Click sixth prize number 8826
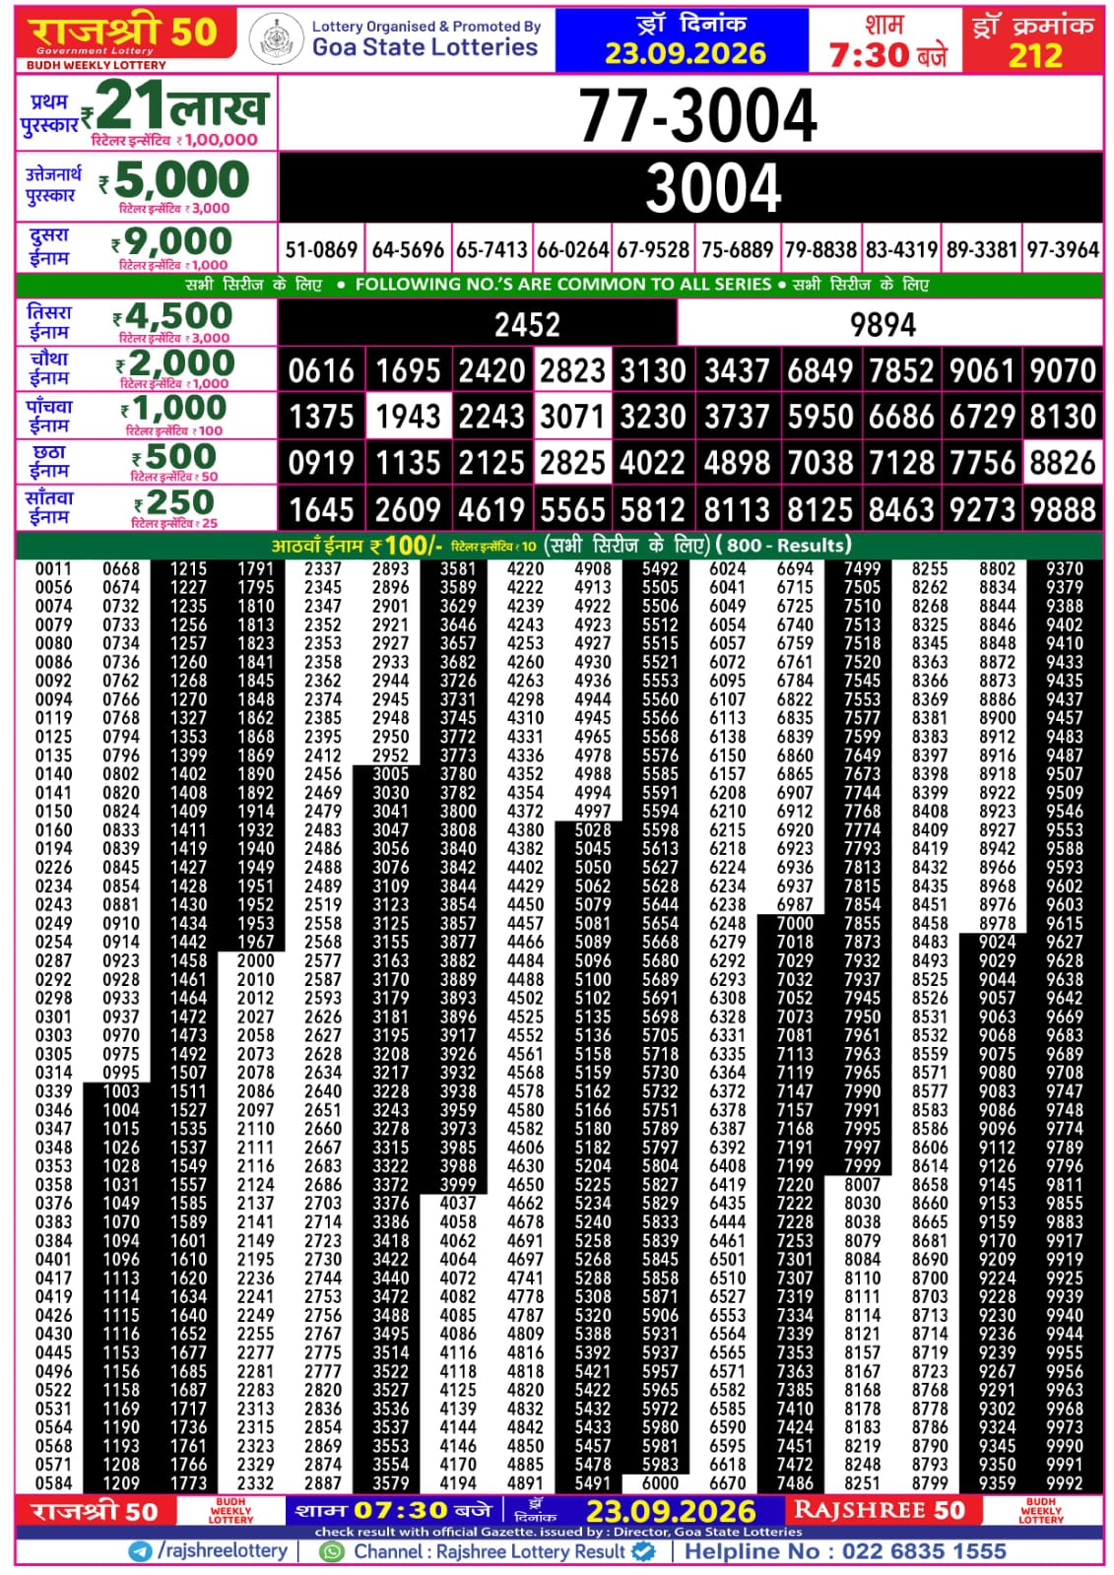1114x1575 pixels. click(x=1063, y=463)
